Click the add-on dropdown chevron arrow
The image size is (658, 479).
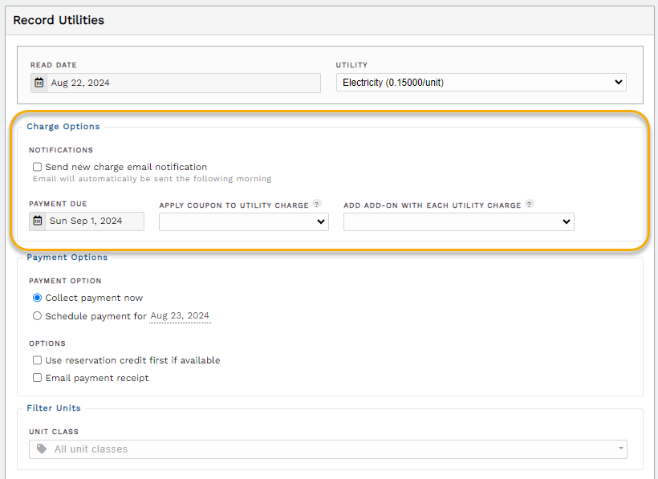[565, 221]
